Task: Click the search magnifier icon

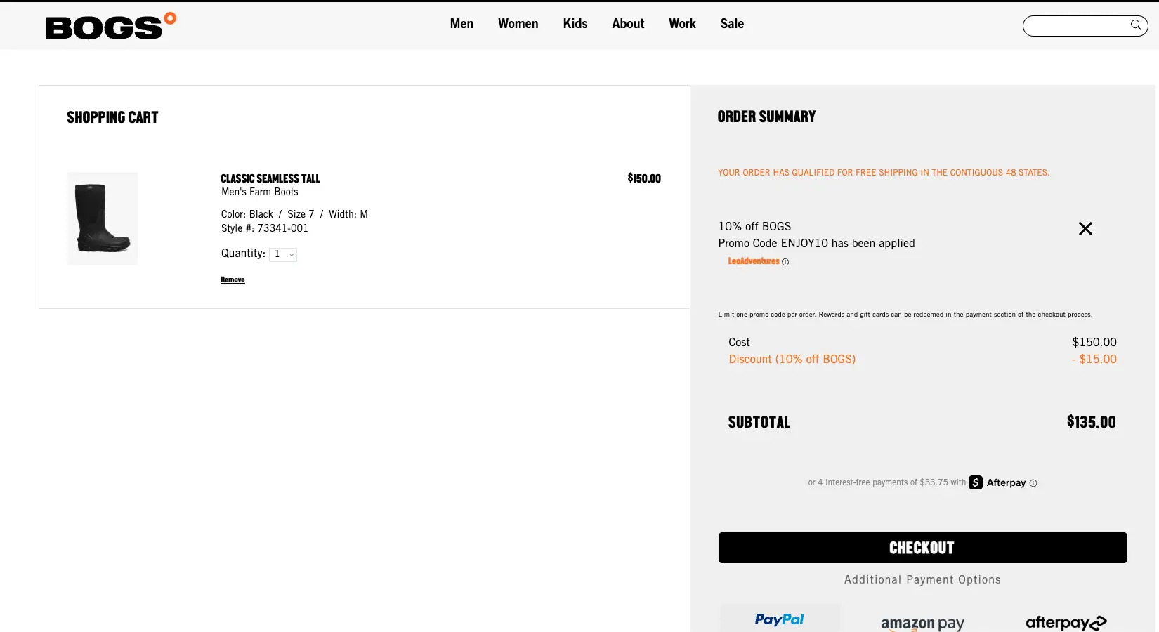Action: 1136,25
